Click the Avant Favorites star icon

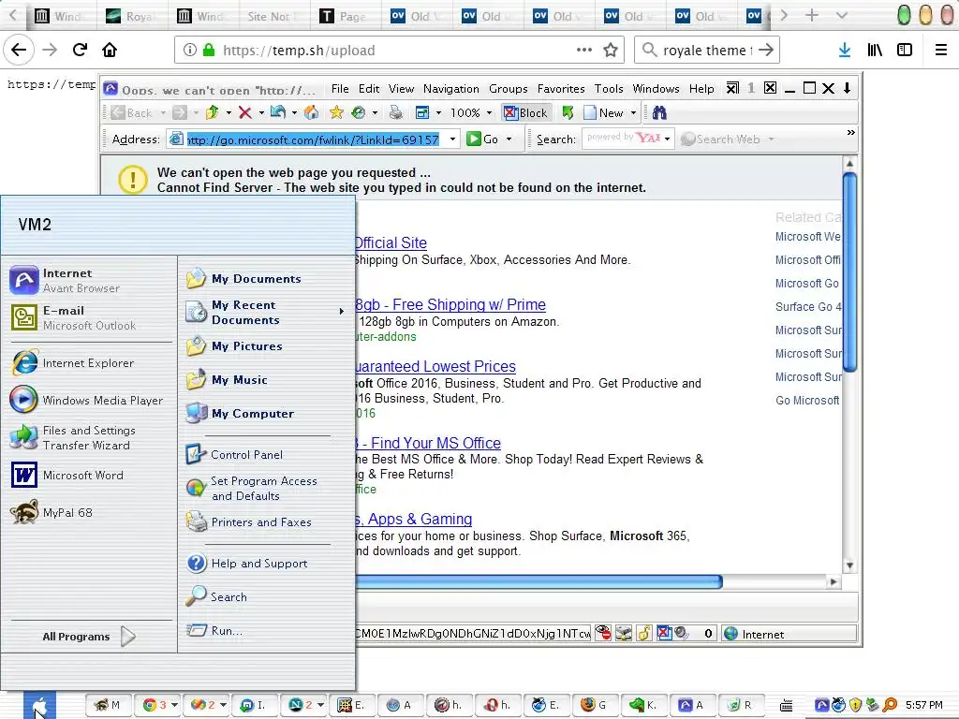336,112
